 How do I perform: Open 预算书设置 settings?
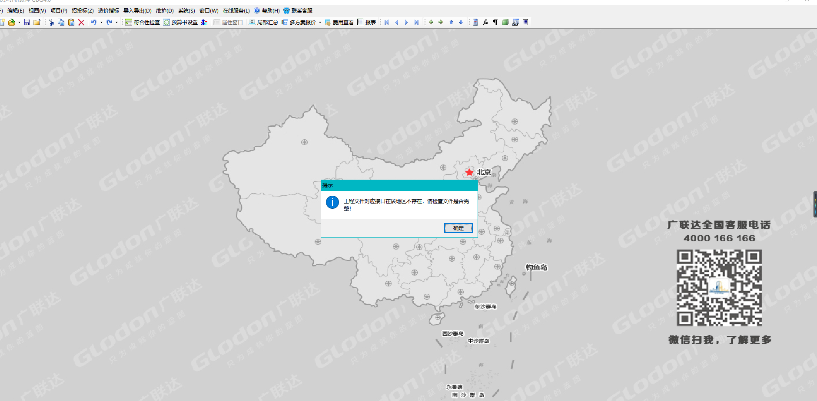click(x=180, y=22)
